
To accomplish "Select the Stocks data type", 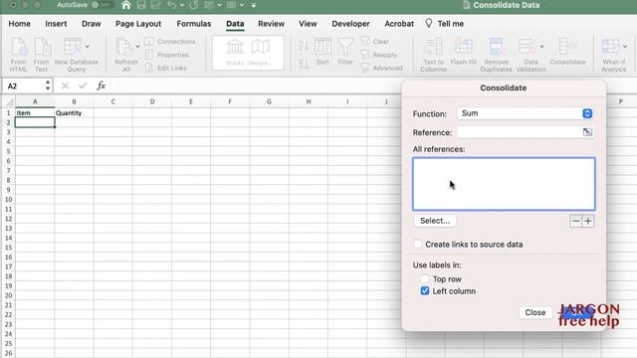I will coord(235,53).
